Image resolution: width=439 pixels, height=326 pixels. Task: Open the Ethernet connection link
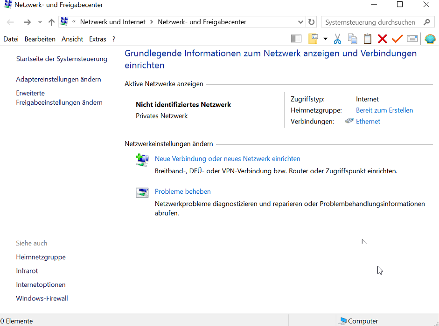[368, 122]
